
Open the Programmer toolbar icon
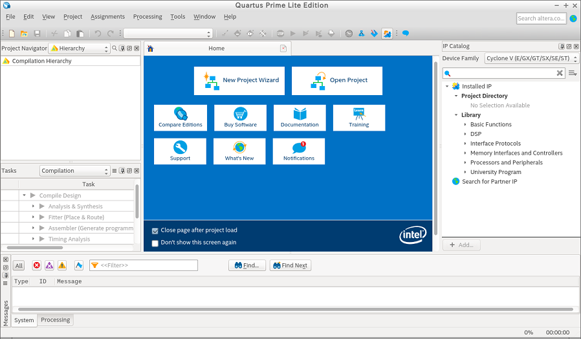(374, 34)
